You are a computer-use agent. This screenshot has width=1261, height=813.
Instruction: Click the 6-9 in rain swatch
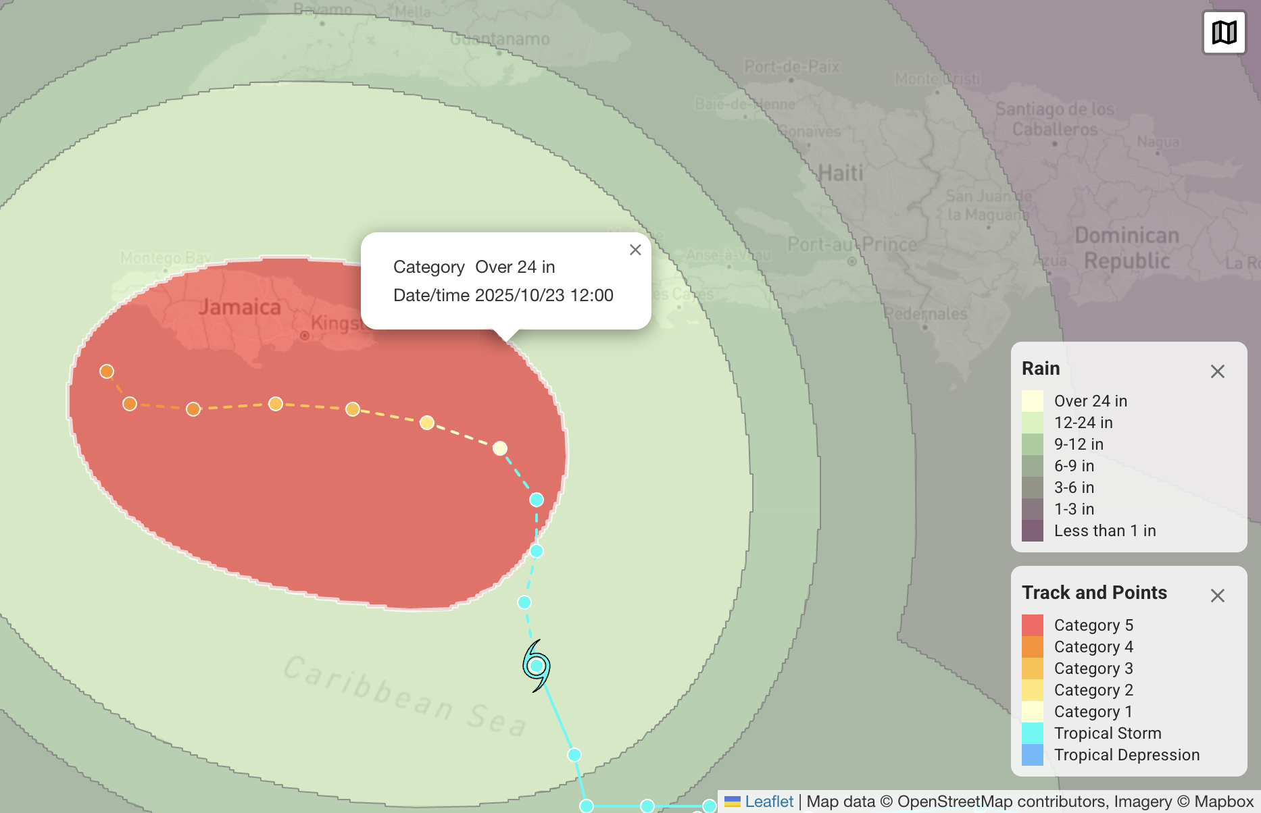(x=1033, y=466)
